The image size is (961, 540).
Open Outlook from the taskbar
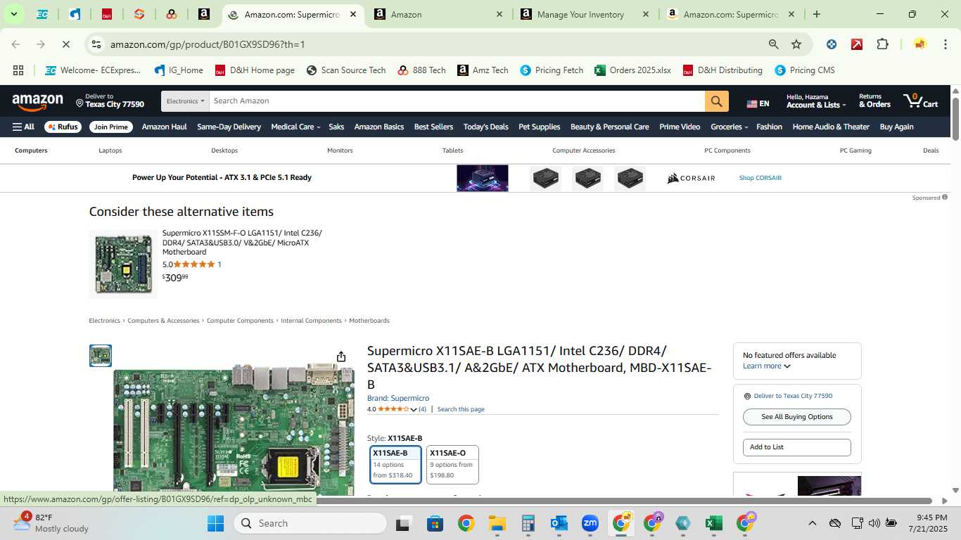[x=559, y=523]
